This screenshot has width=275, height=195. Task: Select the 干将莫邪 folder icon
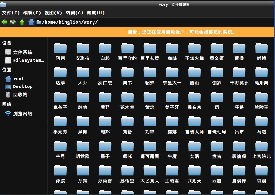click(239, 72)
